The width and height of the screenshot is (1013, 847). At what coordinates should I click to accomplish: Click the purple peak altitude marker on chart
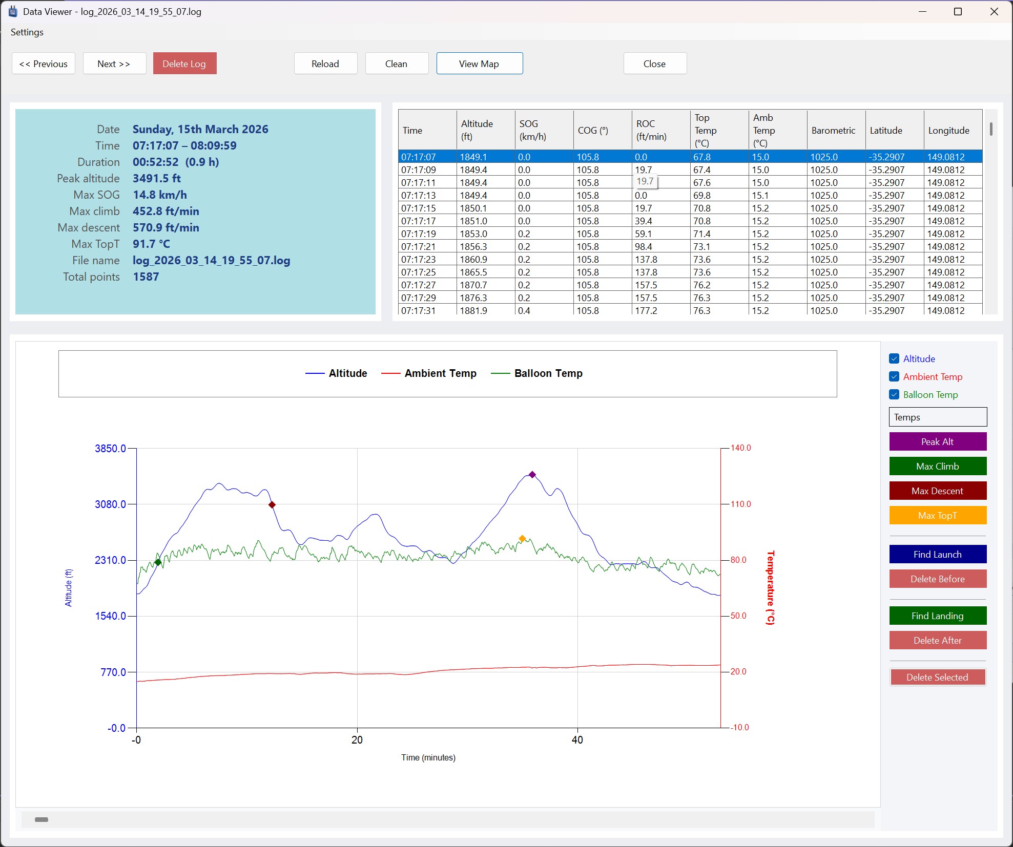pos(532,475)
